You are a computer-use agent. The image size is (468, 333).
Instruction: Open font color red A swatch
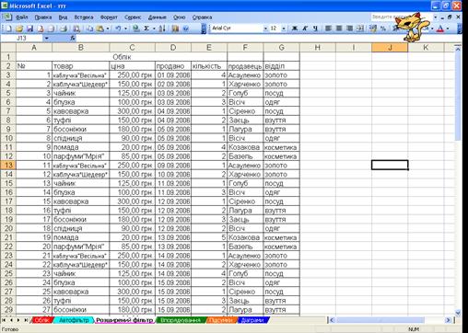point(440,29)
